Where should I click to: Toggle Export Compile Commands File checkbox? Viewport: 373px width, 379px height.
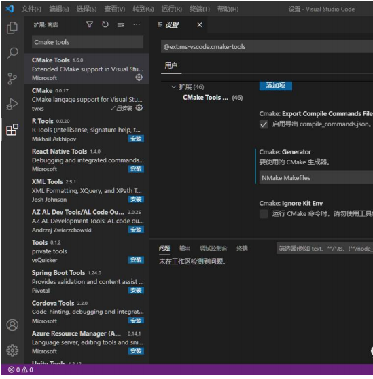[x=264, y=124]
